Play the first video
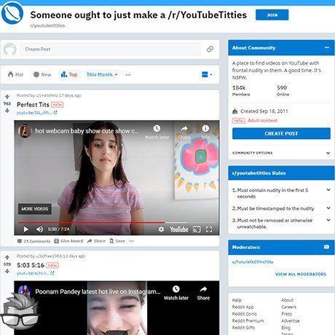The width and height of the screenshot is (335, 335). (x=25, y=229)
